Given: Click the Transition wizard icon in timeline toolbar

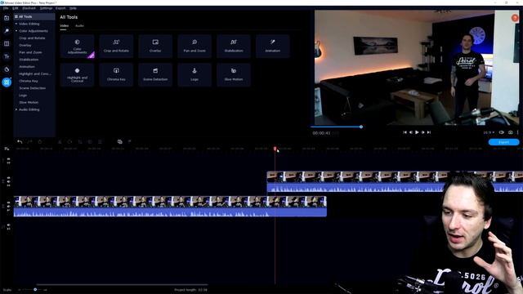Looking at the screenshot, I should tap(120, 142).
